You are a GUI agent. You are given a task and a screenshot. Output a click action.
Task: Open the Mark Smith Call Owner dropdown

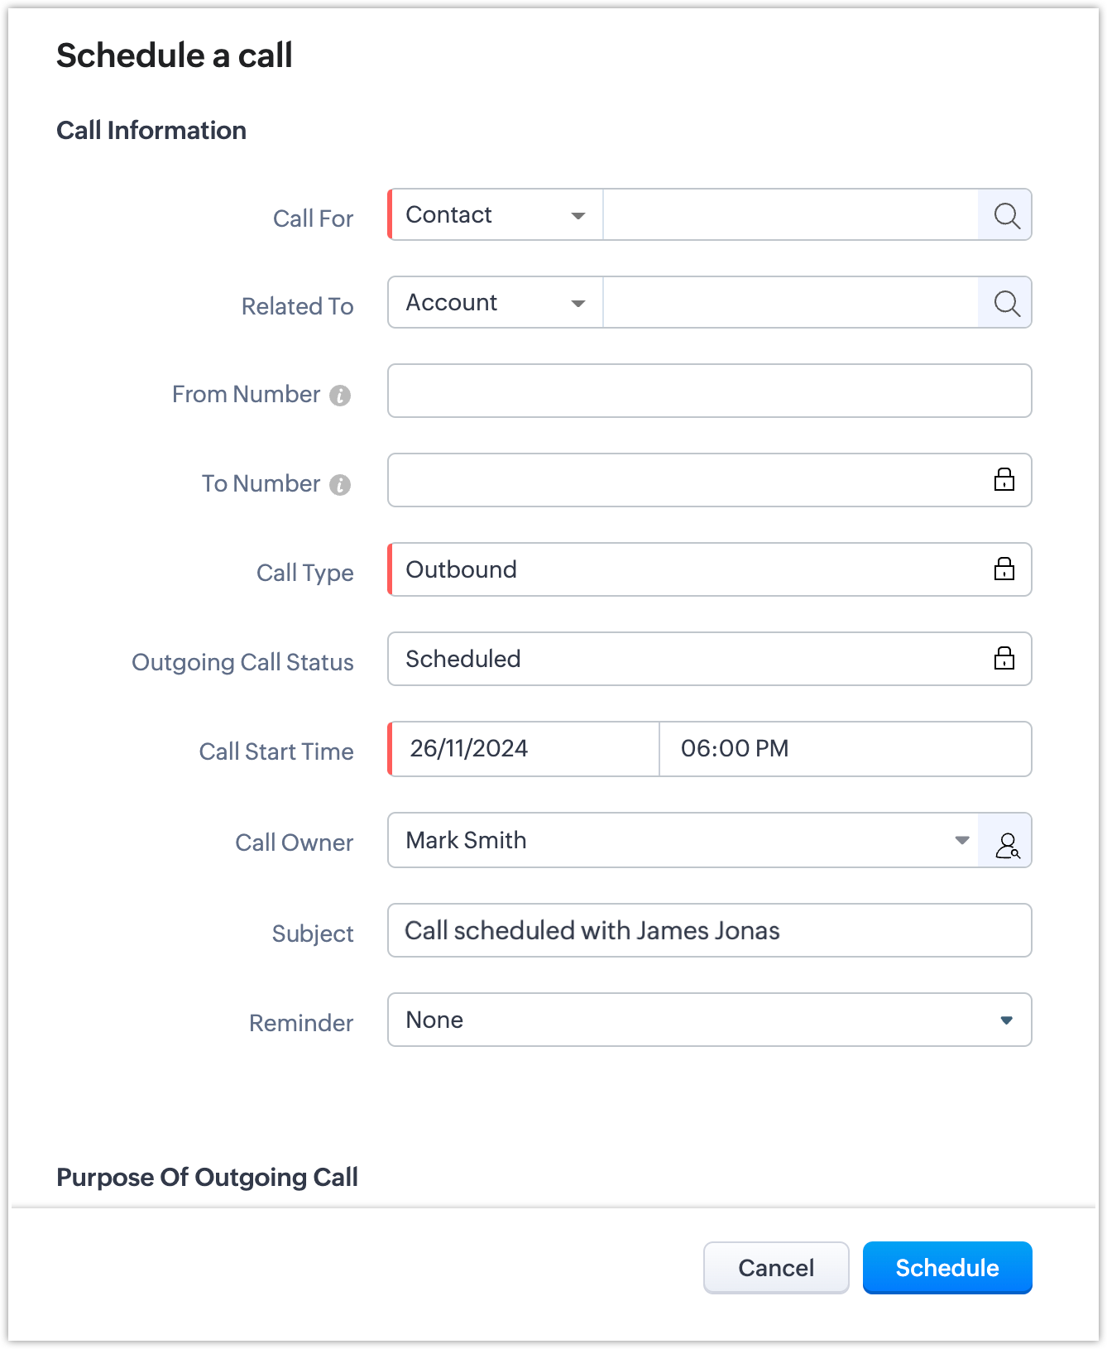683,840
